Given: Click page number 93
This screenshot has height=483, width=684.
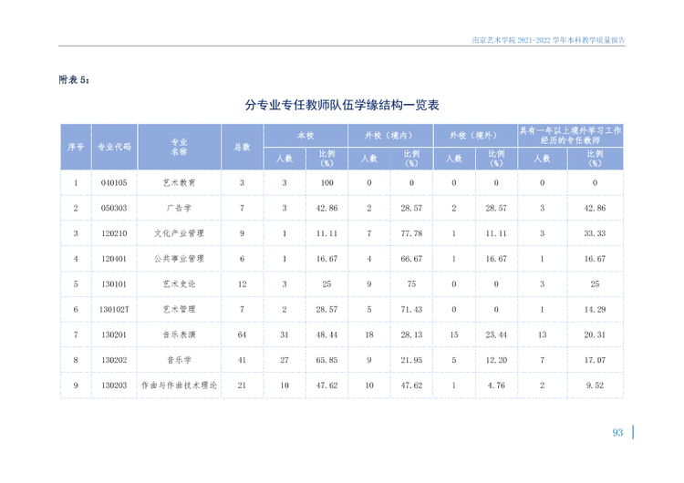Looking at the screenshot, I should point(617,433).
